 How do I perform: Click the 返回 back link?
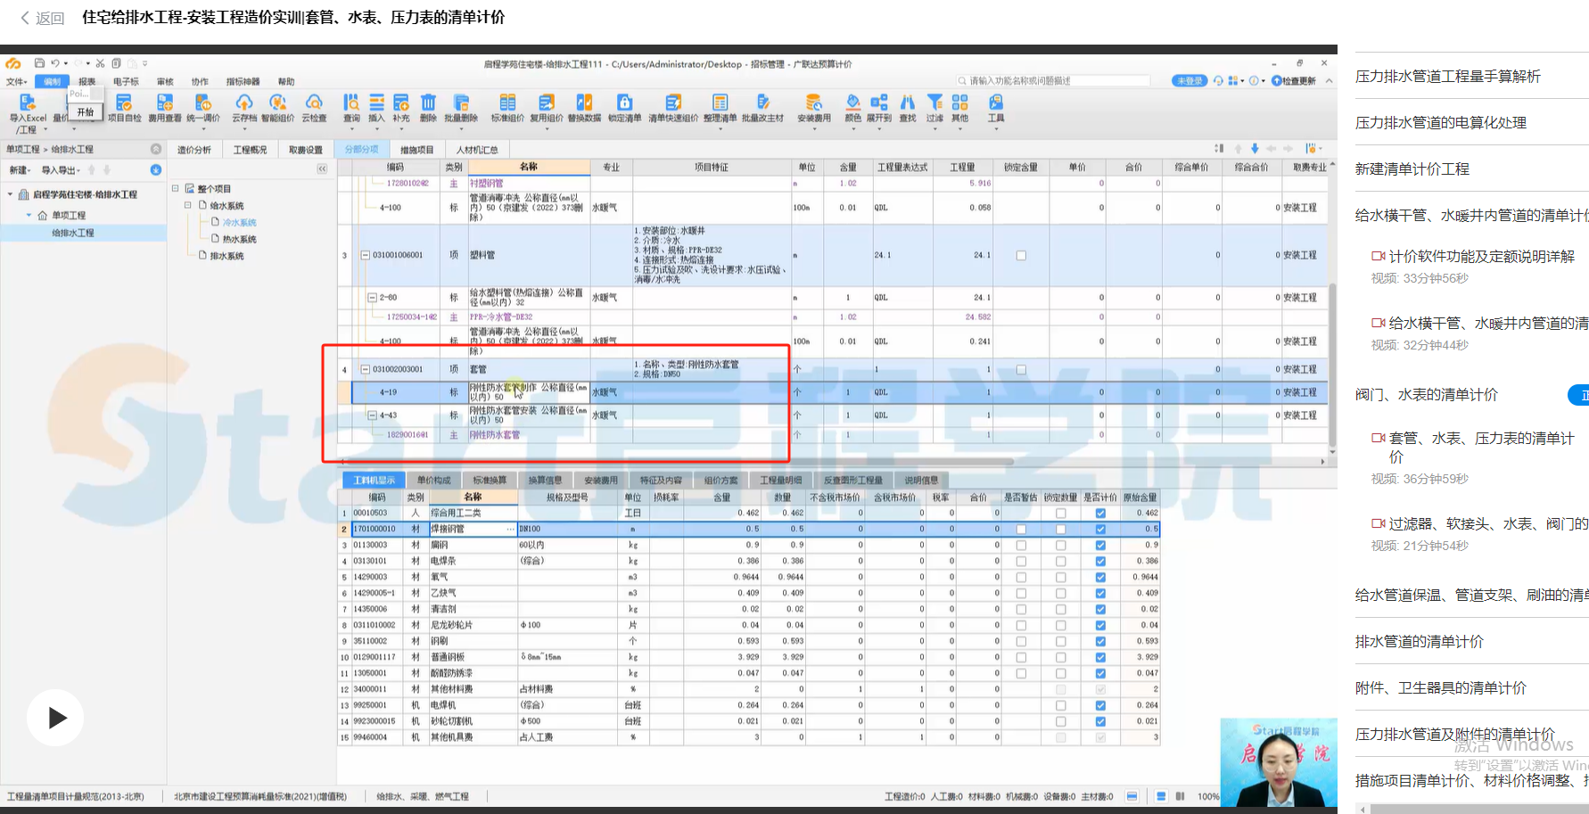click(43, 18)
